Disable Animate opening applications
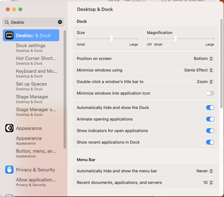224x197 pixels. [210, 119]
